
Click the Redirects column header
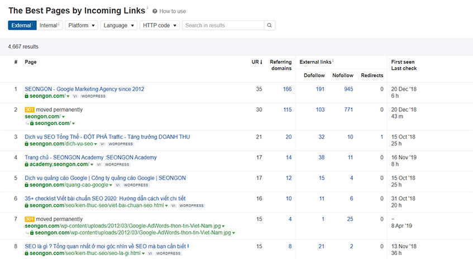[x=372, y=76]
